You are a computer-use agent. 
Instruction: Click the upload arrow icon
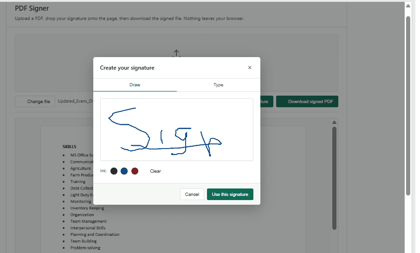(176, 53)
